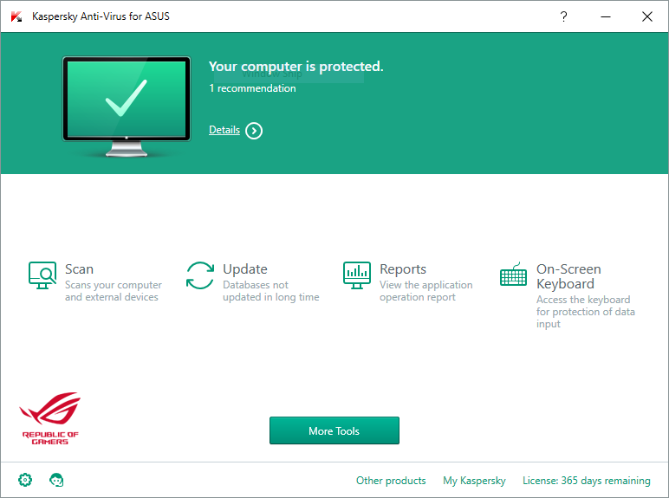View License 365 days remaining info

(x=587, y=481)
